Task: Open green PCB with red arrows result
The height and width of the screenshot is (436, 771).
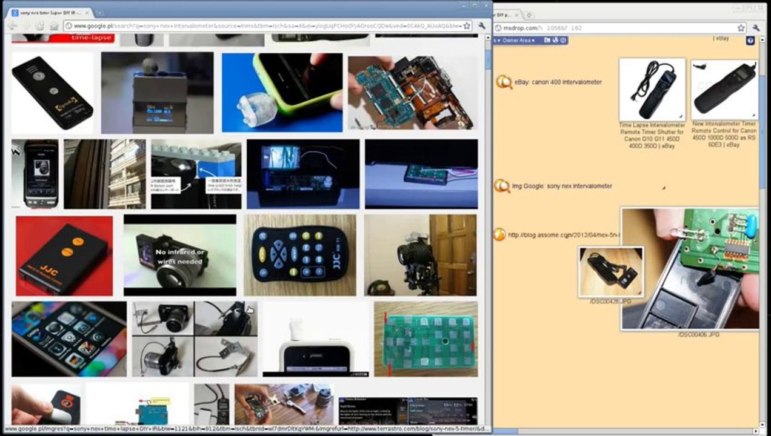Action: [426, 339]
